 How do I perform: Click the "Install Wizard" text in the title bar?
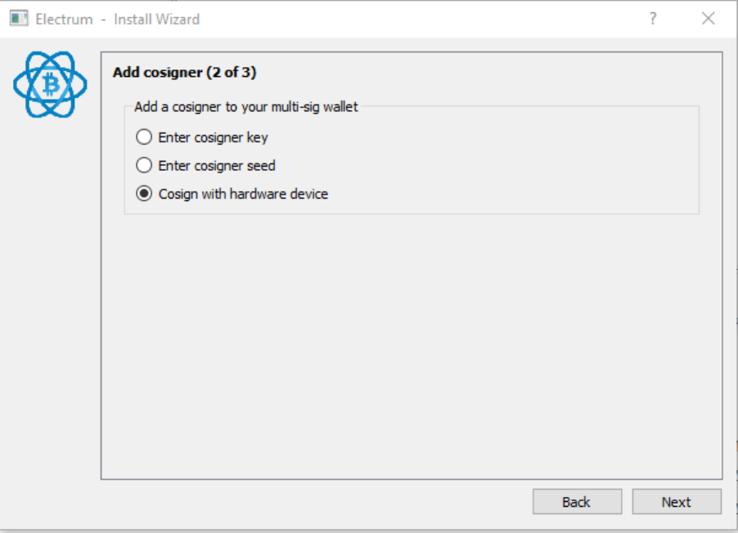[x=156, y=19]
